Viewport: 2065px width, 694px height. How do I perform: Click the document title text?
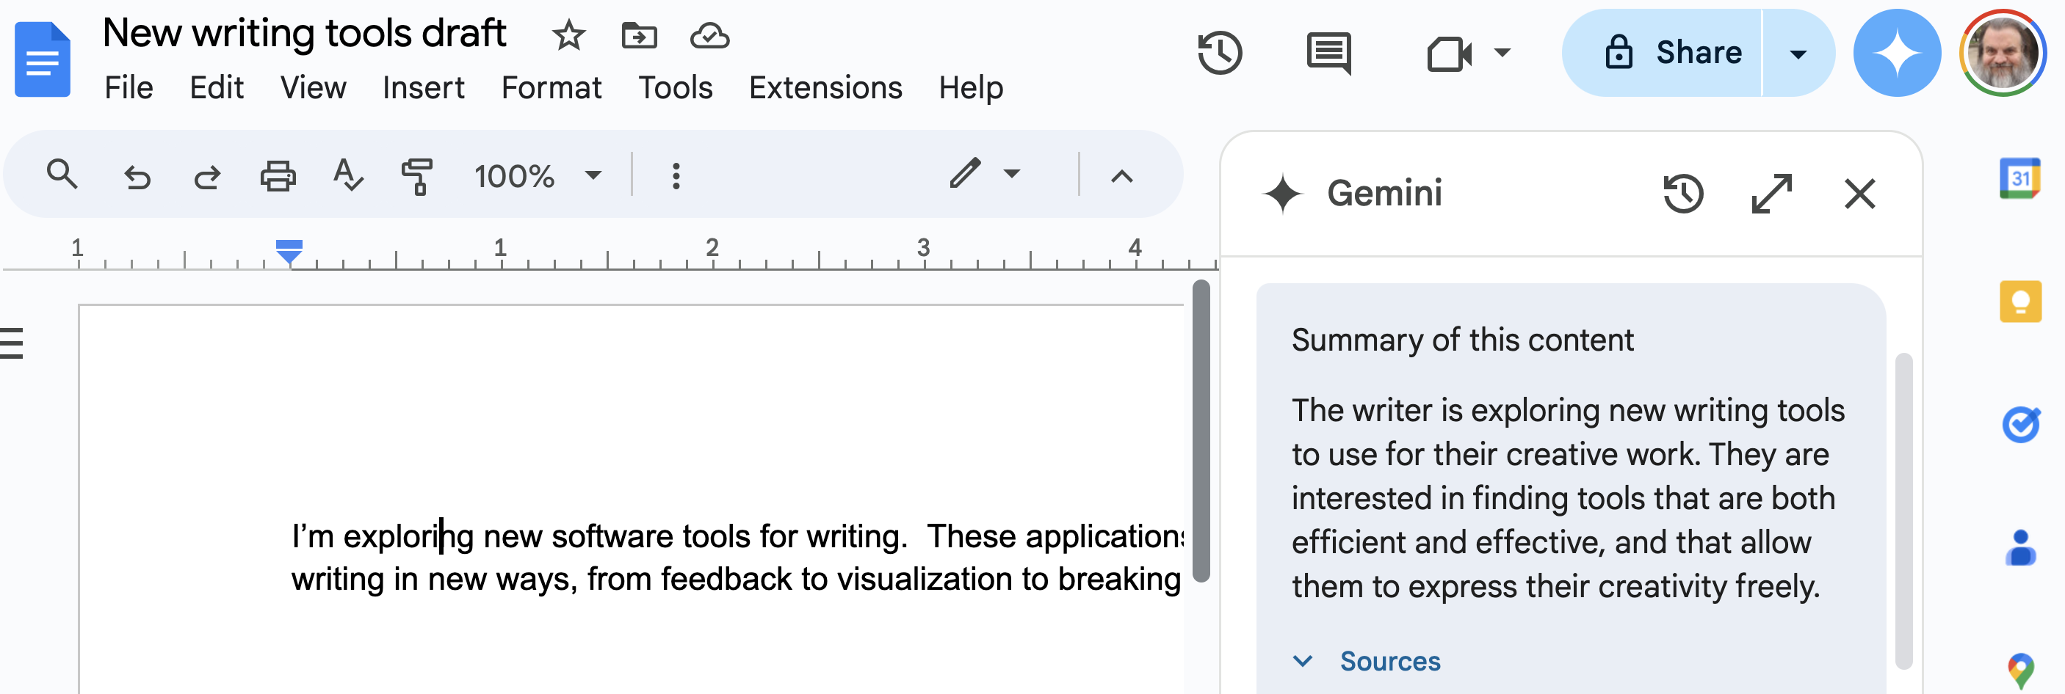(305, 34)
